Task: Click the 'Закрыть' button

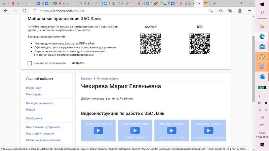Action: coord(78,63)
